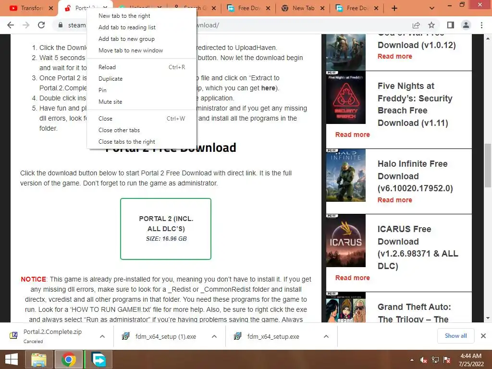Viewport: 492px width, 369px height.
Task: Open Read more for Halo Infinite
Action: pyautogui.click(x=395, y=200)
